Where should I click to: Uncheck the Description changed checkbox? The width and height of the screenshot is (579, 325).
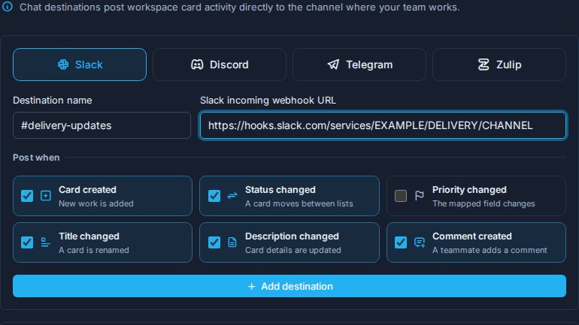214,242
